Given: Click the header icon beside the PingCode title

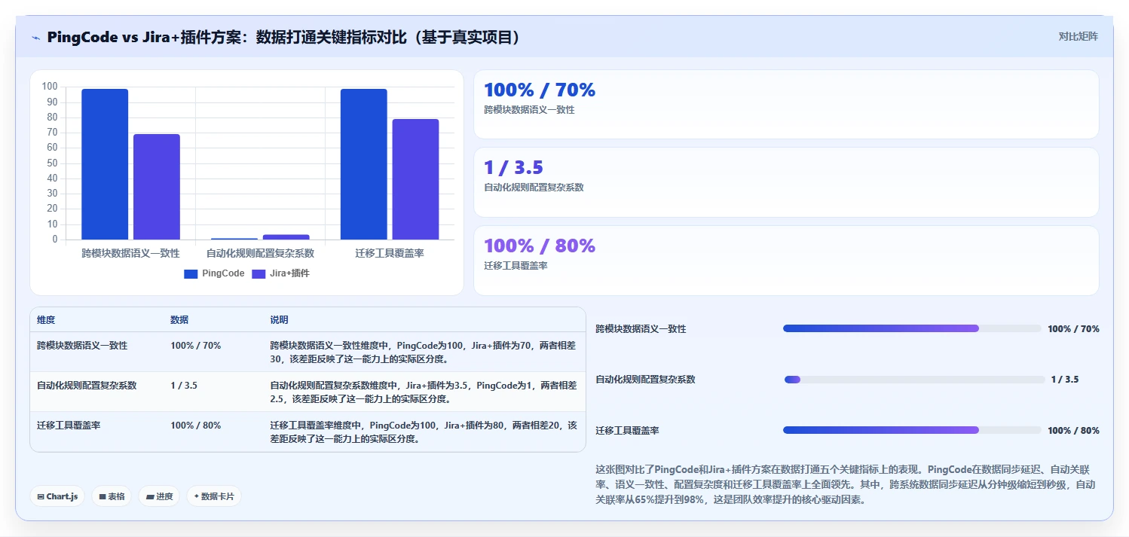Looking at the screenshot, I should [35, 38].
